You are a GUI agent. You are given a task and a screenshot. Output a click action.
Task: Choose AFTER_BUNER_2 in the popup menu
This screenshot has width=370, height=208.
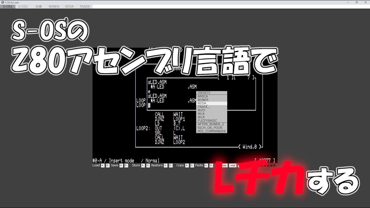click(x=212, y=124)
